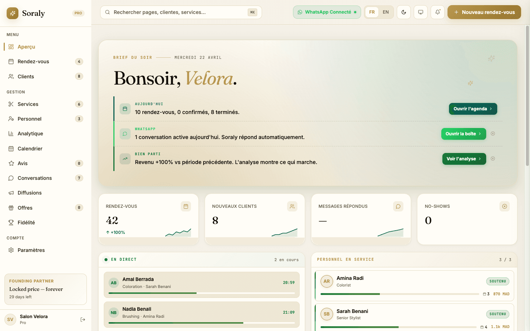530x331 pixels.
Task: Toggle dark mode with the moon icon
Action: [404, 12]
